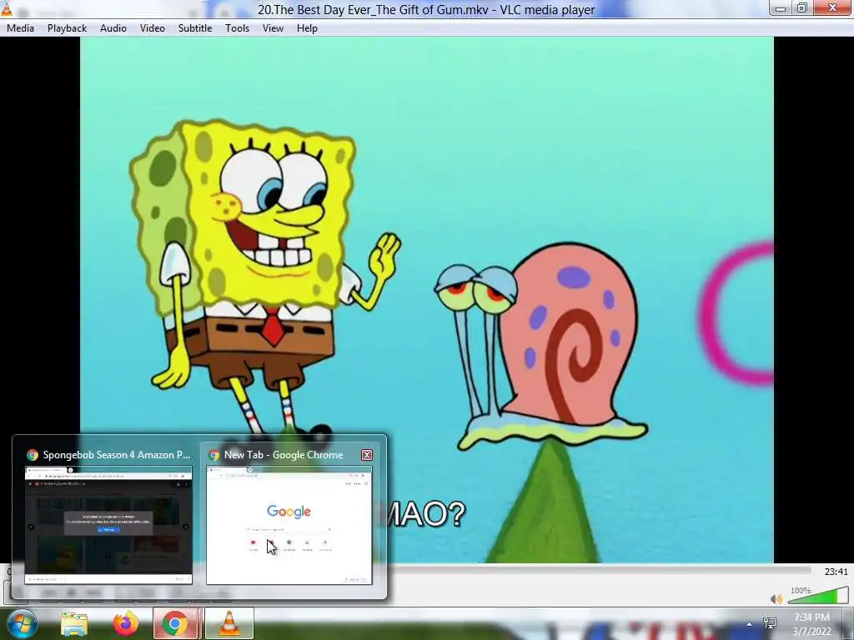Click the 23:41 time display
Image resolution: width=854 pixels, height=640 pixels.
(836, 572)
